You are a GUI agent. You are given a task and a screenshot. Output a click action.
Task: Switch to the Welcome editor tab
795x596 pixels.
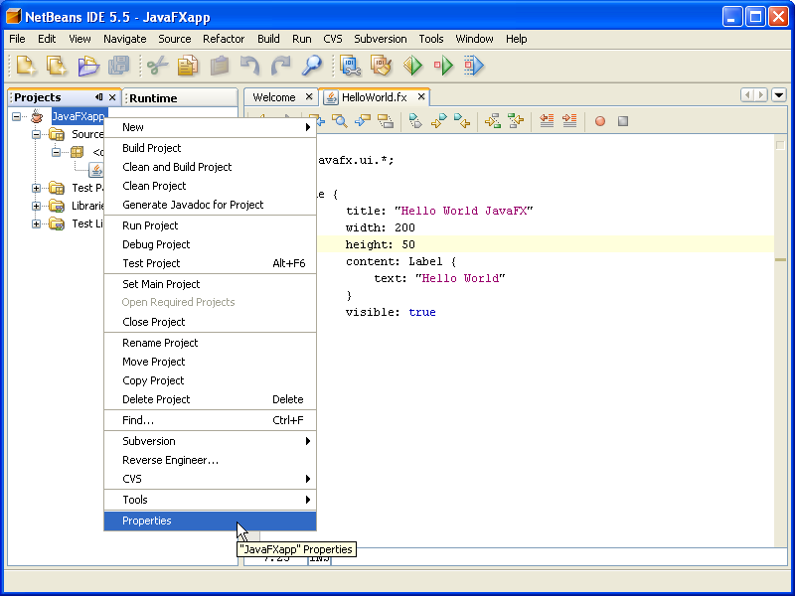point(274,97)
